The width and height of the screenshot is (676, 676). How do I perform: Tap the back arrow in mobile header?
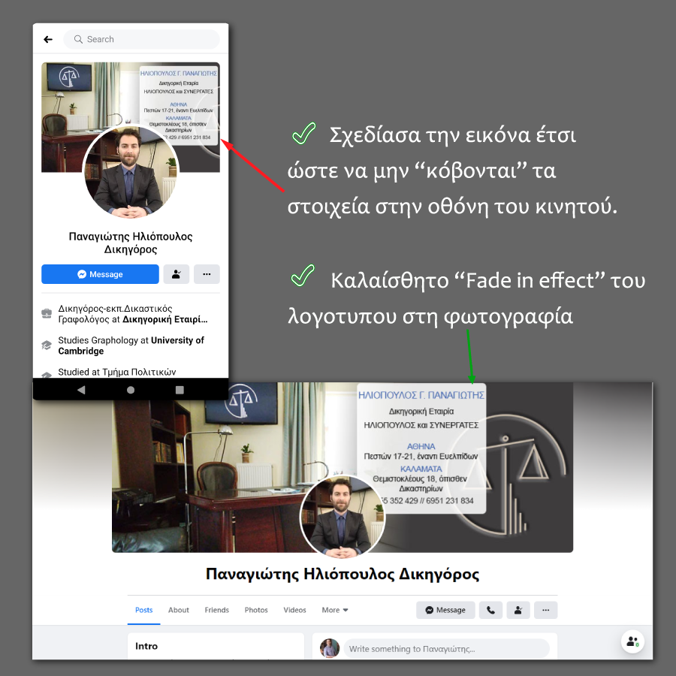point(48,40)
